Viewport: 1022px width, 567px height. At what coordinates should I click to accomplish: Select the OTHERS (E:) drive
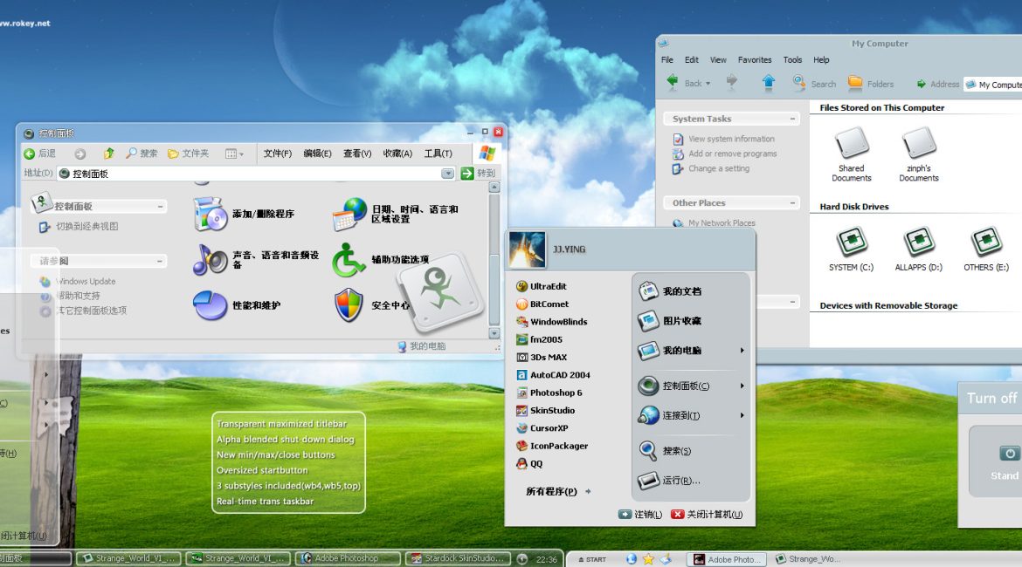tap(986, 249)
